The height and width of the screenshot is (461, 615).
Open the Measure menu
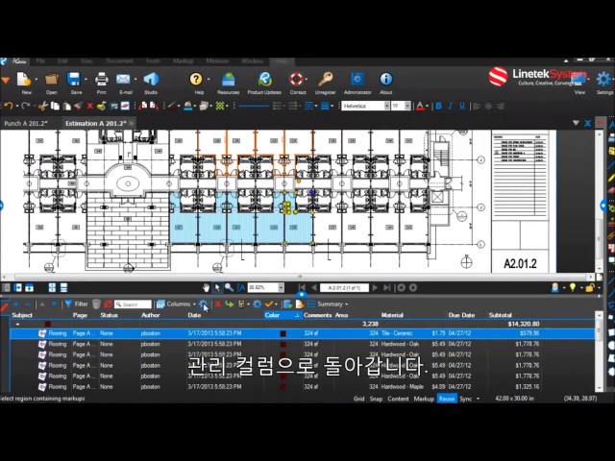pos(217,61)
